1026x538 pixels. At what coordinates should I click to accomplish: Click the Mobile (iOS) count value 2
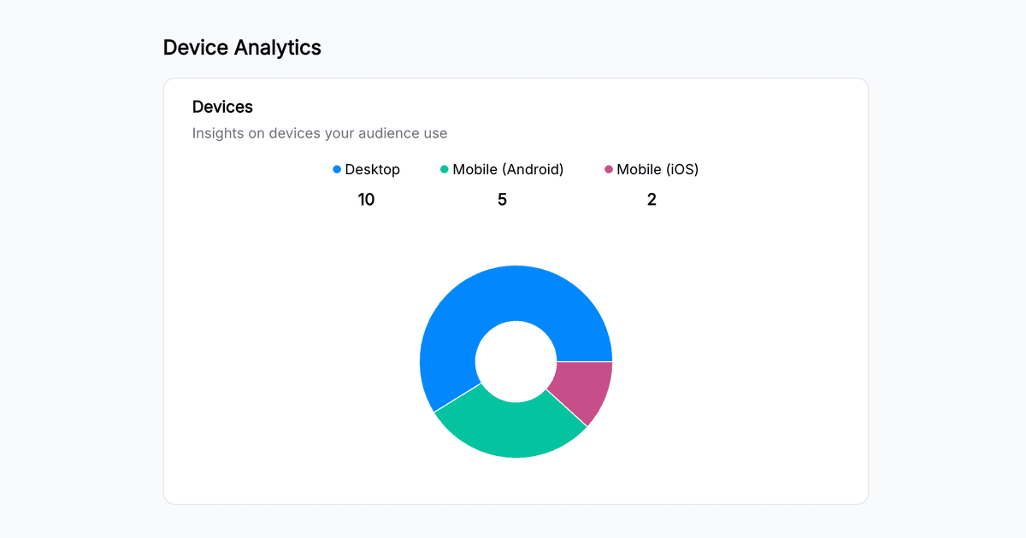tap(652, 199)
